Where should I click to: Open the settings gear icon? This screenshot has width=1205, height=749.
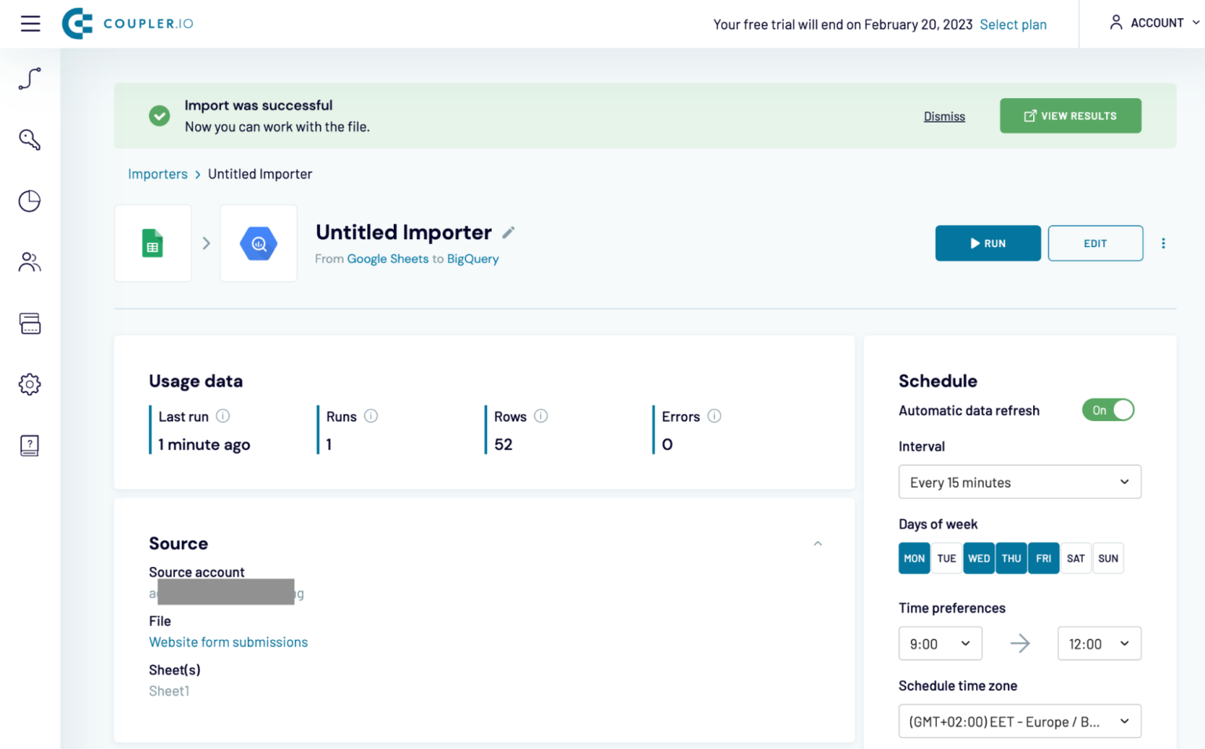(x=29, y=384)
